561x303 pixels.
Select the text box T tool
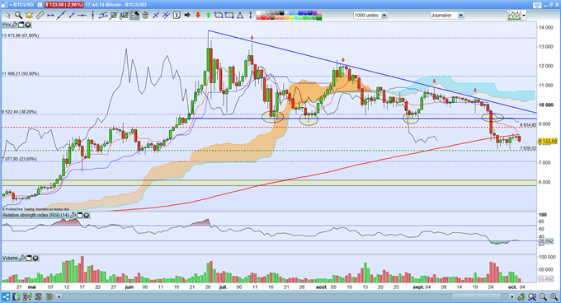click(177, 16)
